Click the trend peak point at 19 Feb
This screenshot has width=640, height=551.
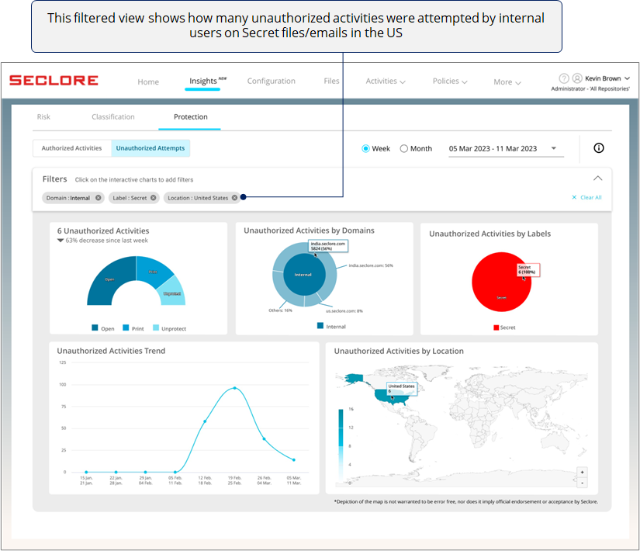(235, 388)
